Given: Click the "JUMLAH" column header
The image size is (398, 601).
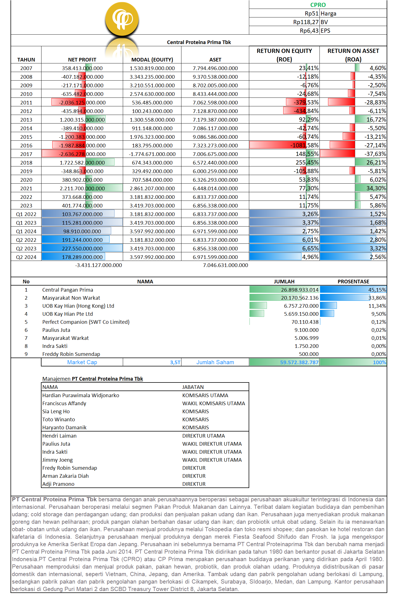Looking at the screenshot, I should coord(284,281).
